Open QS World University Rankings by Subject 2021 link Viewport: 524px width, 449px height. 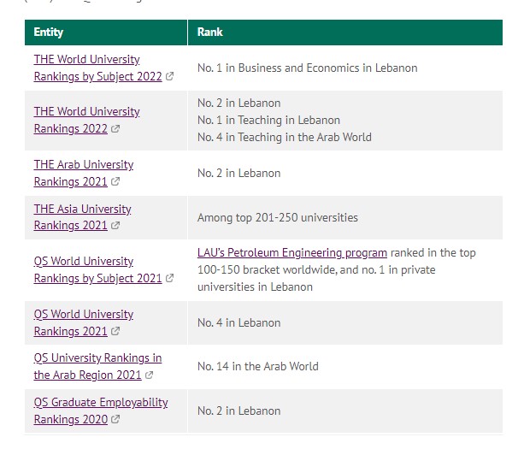pos(97,269)
